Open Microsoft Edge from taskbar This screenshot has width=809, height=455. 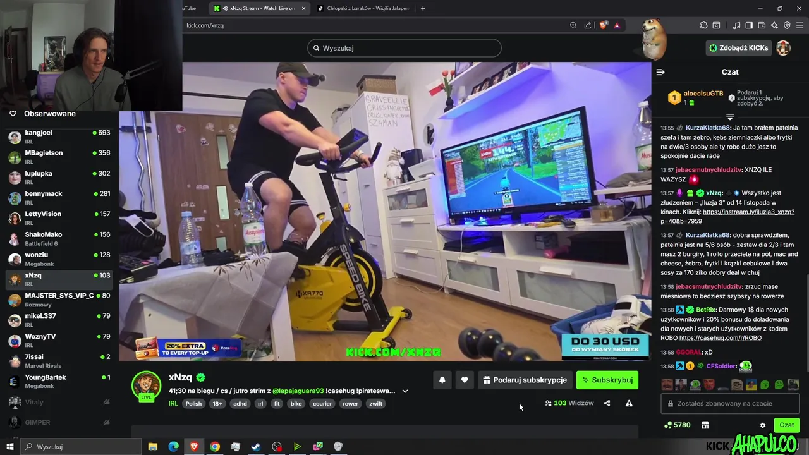click(x=174, y=447)
